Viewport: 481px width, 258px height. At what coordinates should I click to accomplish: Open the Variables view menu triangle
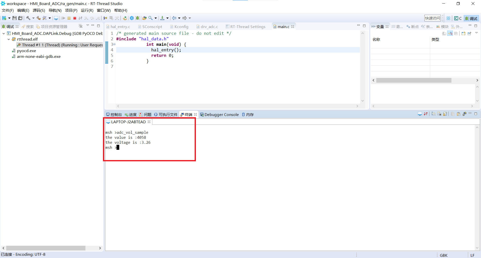click(476, 33)
